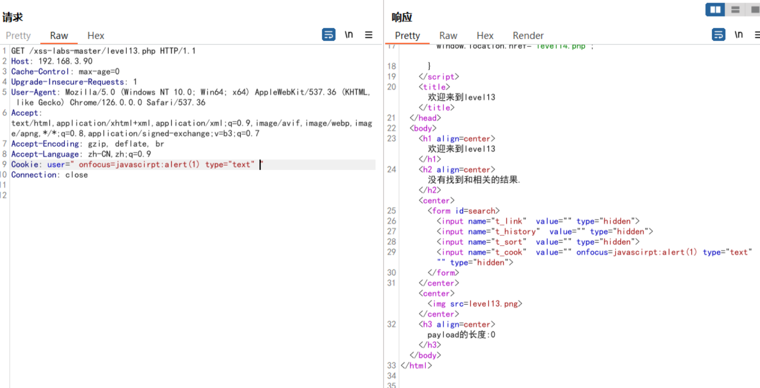The height and width of the screenshot is (388, 760).
Task: Click the Accept: header name on line 6
Action: 27,113
